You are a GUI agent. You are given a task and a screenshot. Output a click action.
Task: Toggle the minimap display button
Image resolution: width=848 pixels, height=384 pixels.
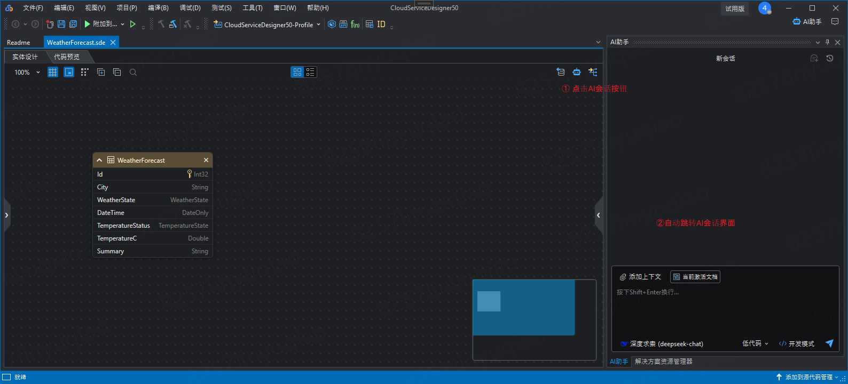click(69, 73)
